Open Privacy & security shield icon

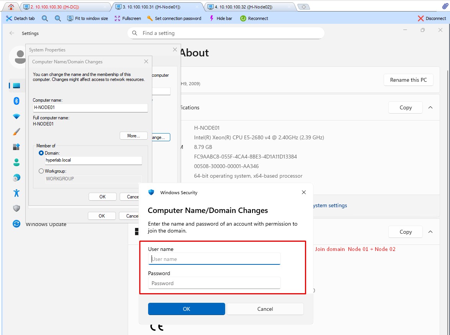(16, 208)
